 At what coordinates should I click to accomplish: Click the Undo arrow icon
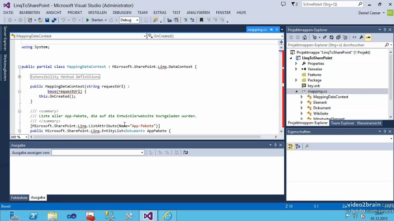(63, 20)
